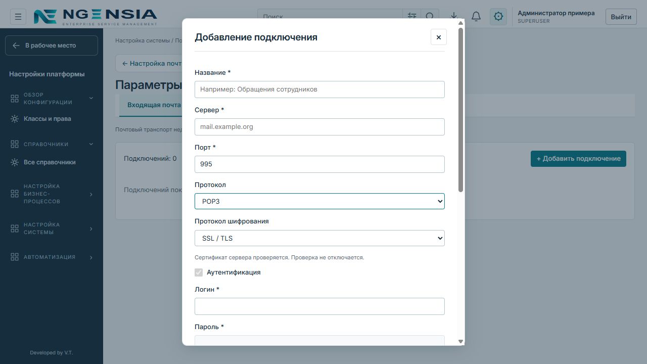Image resolution: width=647 pixels, height=364 pixels.
Task: Expand Настройка системы sidebar section
Action: coord(52,229)
